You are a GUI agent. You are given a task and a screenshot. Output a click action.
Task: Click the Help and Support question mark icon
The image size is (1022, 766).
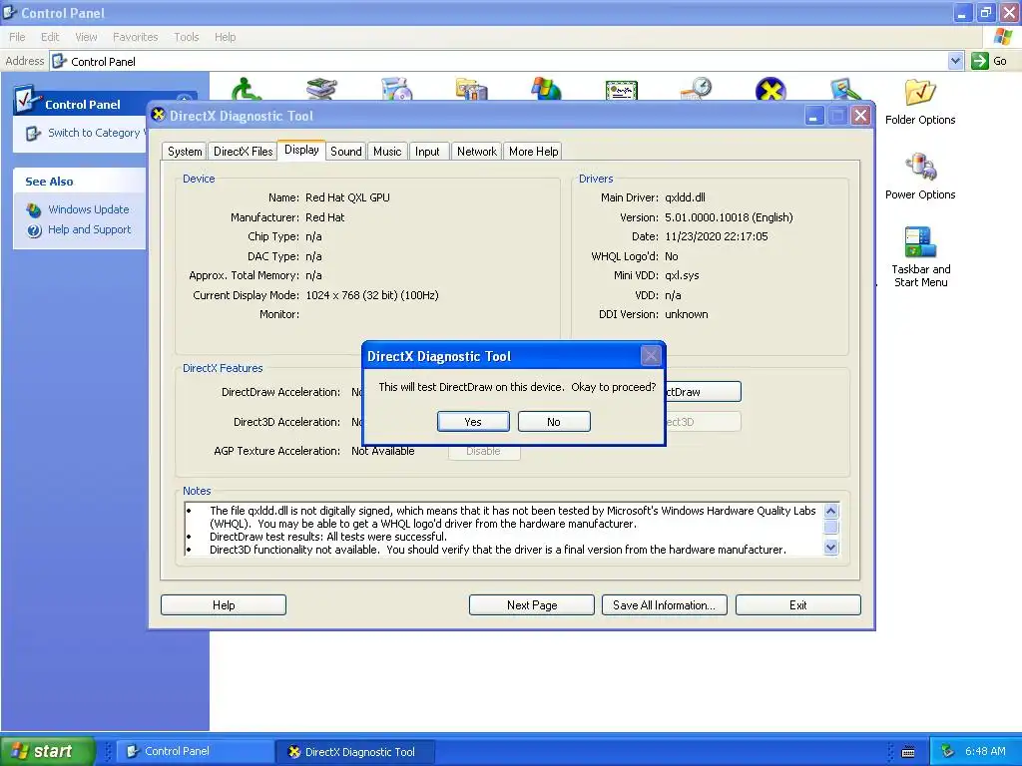34,230
